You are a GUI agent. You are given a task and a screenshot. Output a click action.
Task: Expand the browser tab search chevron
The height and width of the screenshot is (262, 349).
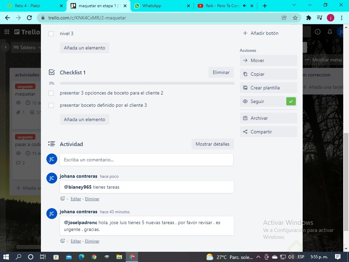click(294, 5)
